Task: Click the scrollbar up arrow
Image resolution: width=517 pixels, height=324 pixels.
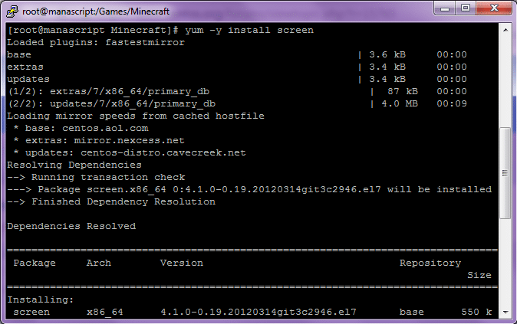Action: pos(505,28)
